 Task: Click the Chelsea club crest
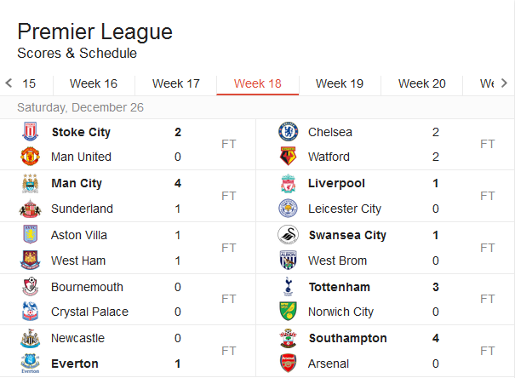click(x=288, y=132)
